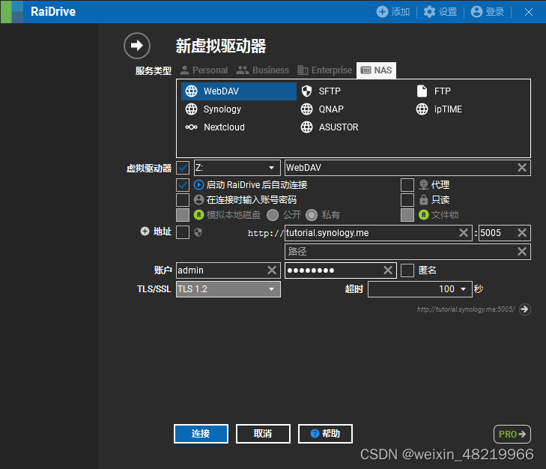
Task: Select the 公开 radio button
Action: coord(273,215)
